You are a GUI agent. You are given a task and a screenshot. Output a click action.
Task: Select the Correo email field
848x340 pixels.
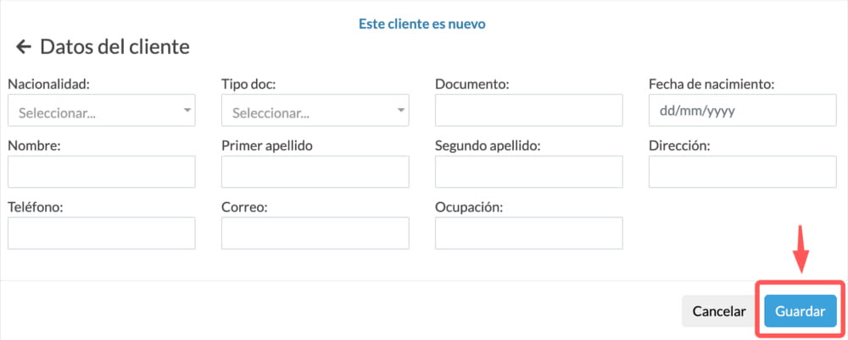point(315,233)
